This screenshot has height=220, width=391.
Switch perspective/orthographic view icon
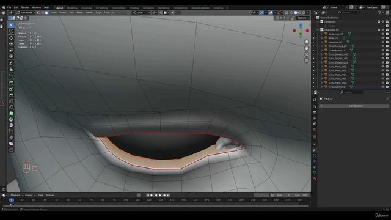click(x=307, y=60)
